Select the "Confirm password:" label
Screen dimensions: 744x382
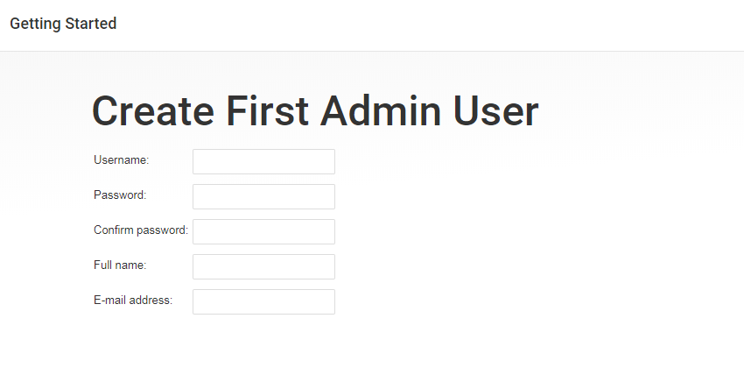(x=141, y=230)
